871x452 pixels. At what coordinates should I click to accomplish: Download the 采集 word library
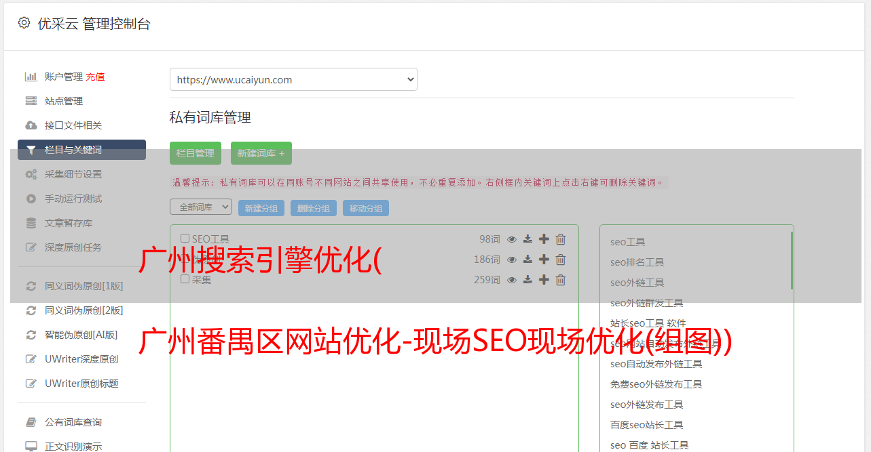[x=527, y=280]
